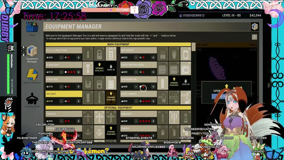Select Thermometer tier 1 icon
Image resolution: width=284 pixels, height=160 pixels.
point(163,83)
